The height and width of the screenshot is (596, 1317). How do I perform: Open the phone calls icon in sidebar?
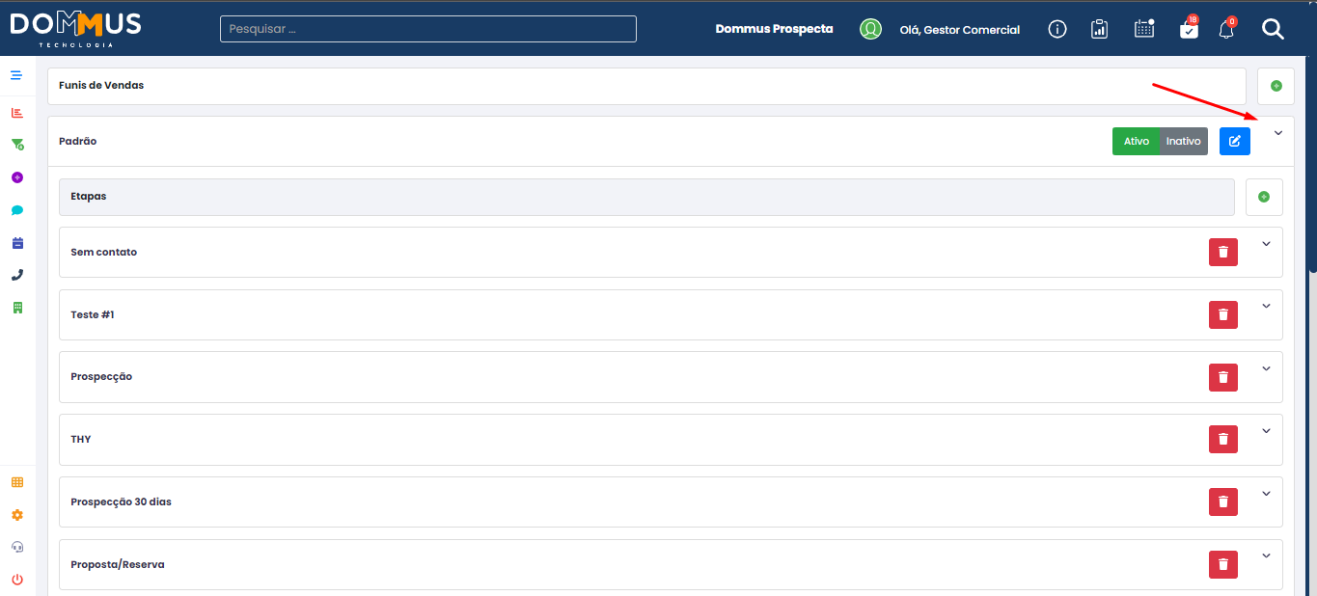(x=17, y=275)
